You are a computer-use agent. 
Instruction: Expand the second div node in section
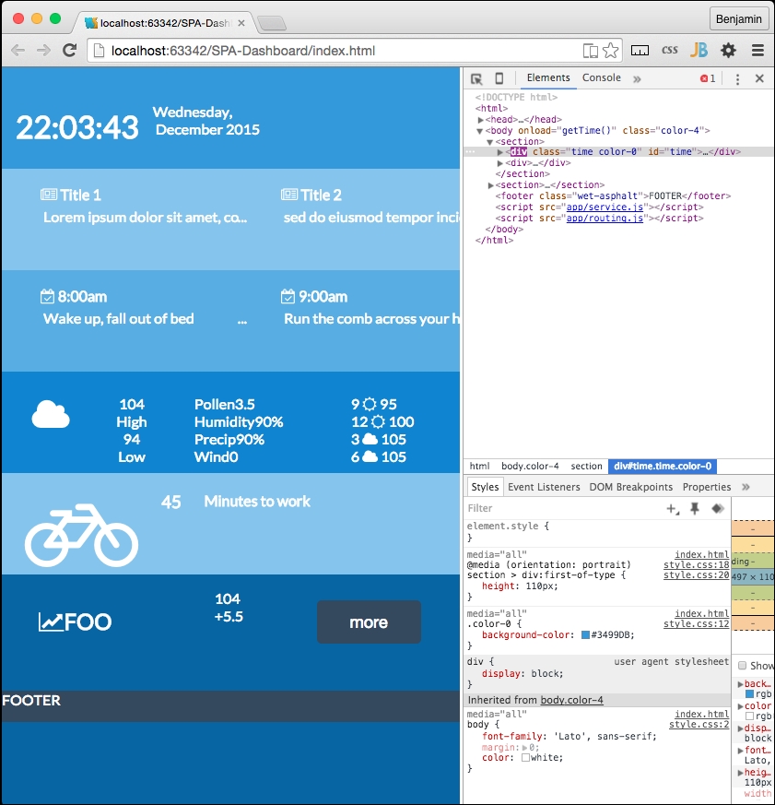(500, 163)
